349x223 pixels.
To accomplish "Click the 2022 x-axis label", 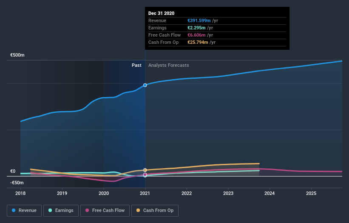I will click(x=187, y=193).
